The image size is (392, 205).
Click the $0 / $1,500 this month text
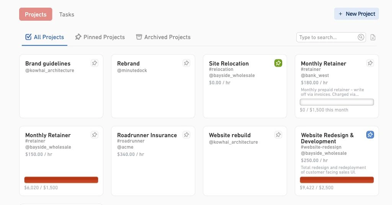(x=324, y=110)
